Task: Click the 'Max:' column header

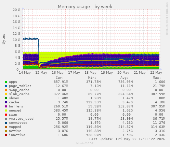Action: pyautogui.click(x=157, y=78)
